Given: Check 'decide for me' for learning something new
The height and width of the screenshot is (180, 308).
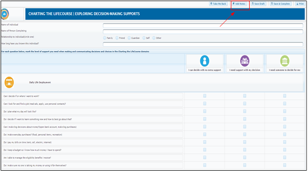Looking at the screenshot, I should point(285,119).
